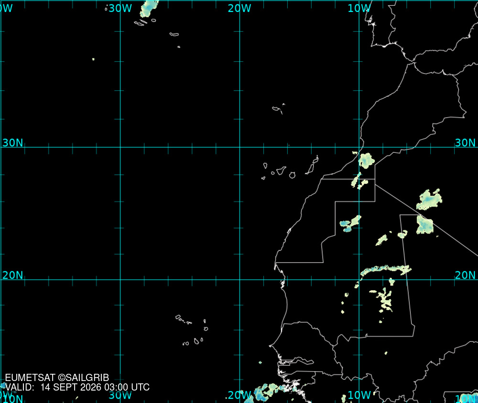Click the 20W longitude label at bottom

239,395
